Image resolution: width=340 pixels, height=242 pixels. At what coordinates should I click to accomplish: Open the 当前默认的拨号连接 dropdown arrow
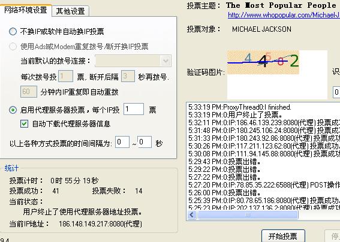[166, 61]
